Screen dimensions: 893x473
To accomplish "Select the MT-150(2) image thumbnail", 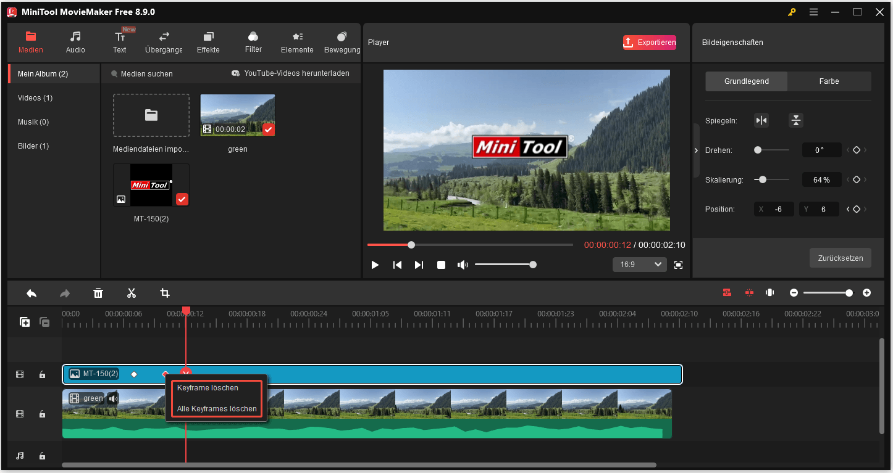I will (151, 185).
